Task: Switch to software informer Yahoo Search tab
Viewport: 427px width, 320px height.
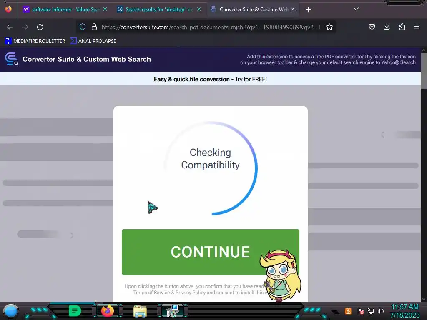Action: click(65, 10)
